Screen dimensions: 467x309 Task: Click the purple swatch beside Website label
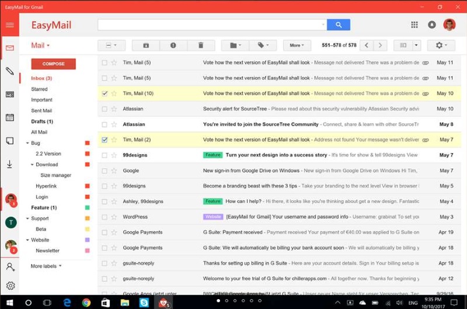click(x=87, y=240)
